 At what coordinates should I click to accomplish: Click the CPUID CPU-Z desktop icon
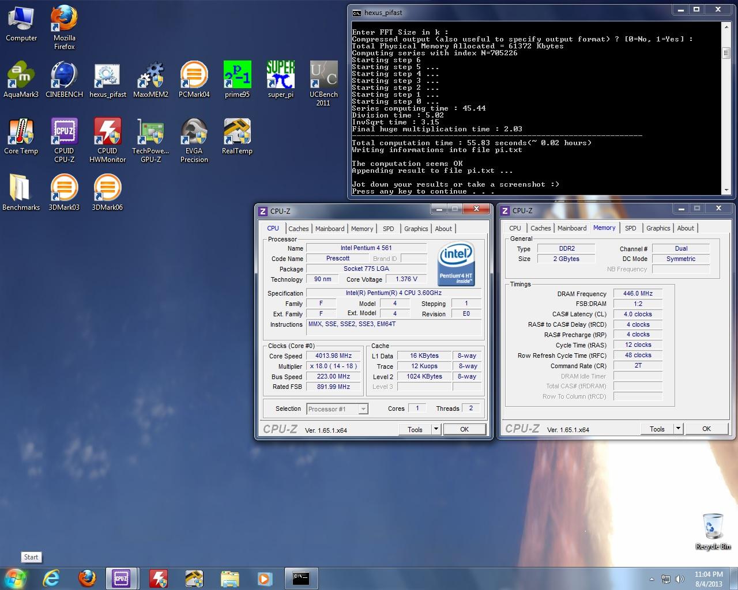pyautogui.click(x=64, y=140)
